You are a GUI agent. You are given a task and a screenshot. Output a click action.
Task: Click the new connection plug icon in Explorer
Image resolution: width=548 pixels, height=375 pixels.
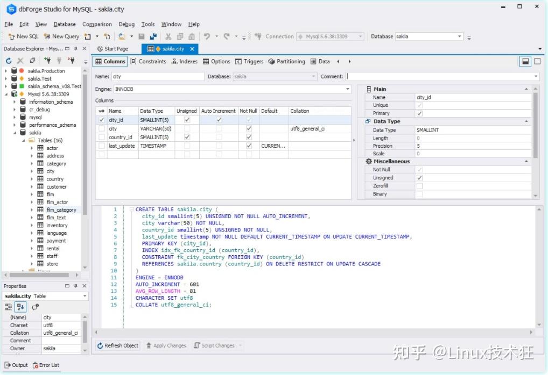coord(47,61)
